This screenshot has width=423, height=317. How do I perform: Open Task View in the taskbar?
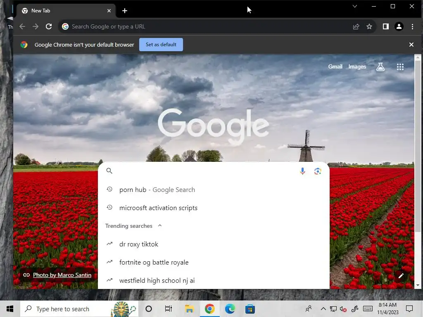tap(169, 309)
